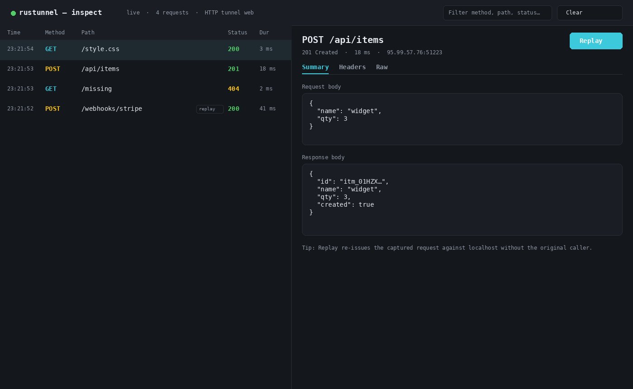The height and width of the screenshot is (389, 633).
Task: Open the Raw tab
Action: pyautogui.click(x=382, y=67)
